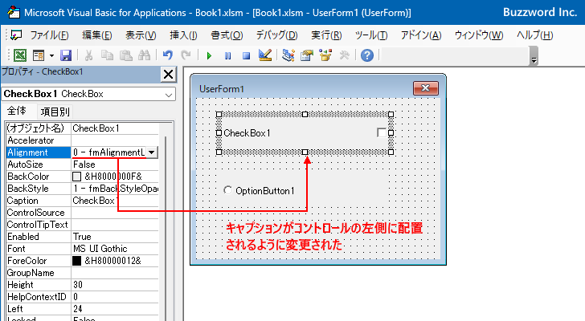Switch to the 項目別 tab
This screenshot has width=585, height=321.
[55, 112]
